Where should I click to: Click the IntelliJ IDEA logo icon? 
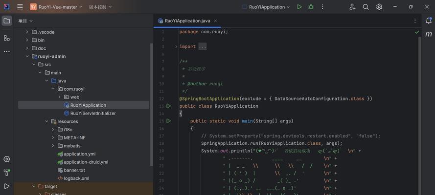point(7,7)
